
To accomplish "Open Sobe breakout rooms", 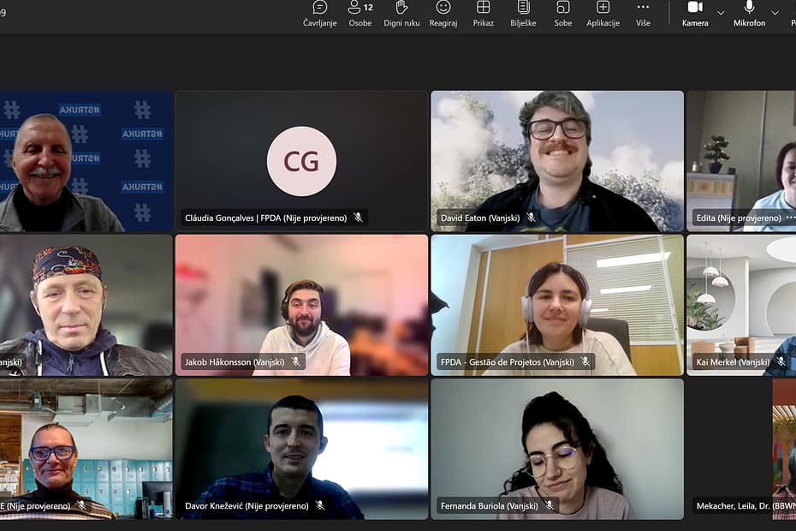I will coord(563,14).
